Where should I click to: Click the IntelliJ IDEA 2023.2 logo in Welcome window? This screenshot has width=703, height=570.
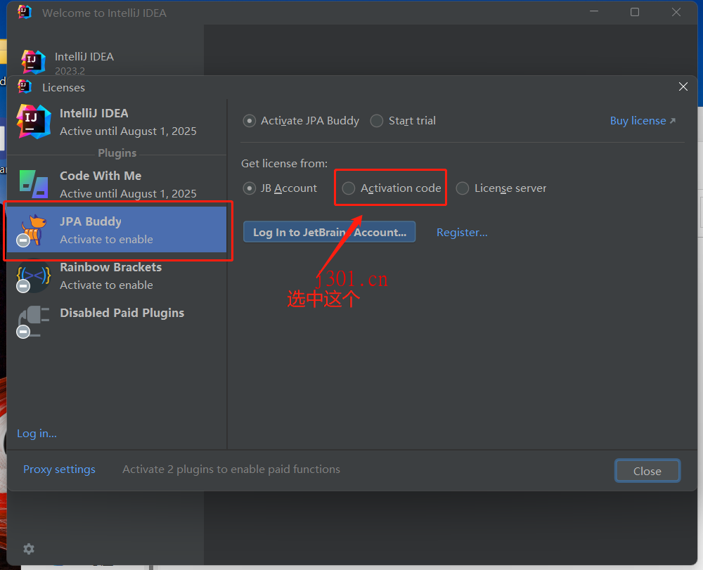coord(33,63)
